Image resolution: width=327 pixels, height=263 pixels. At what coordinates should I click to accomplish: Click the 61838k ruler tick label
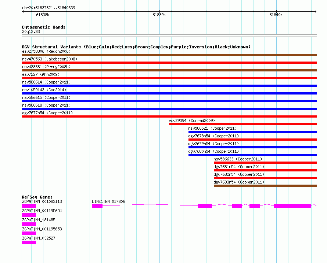coord(43,15)
